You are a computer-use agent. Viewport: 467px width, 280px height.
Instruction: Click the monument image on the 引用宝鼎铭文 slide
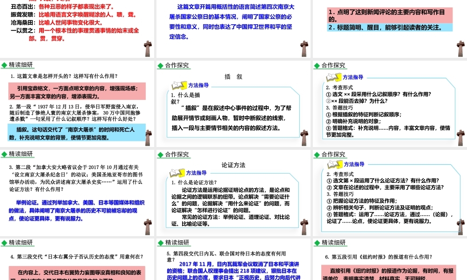coord(149,138)
